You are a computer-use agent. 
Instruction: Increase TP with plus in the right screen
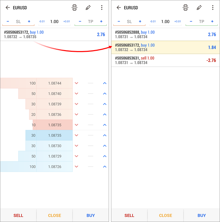(x=212, y=22)
